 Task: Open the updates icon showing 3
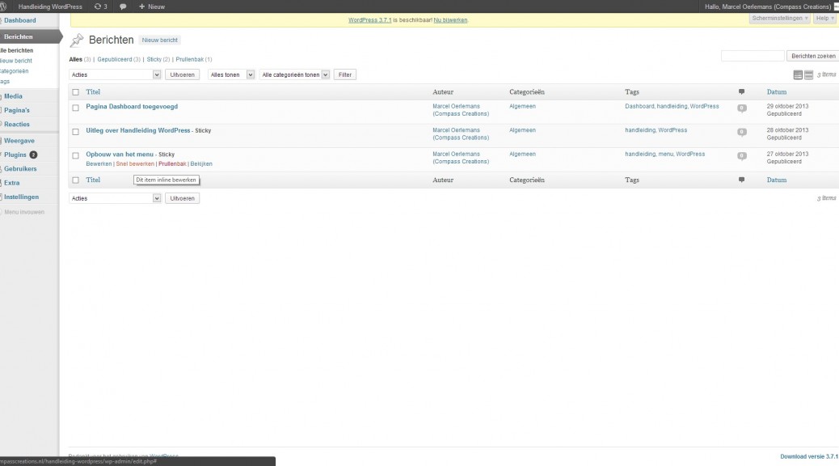click(x=100, y=6)
